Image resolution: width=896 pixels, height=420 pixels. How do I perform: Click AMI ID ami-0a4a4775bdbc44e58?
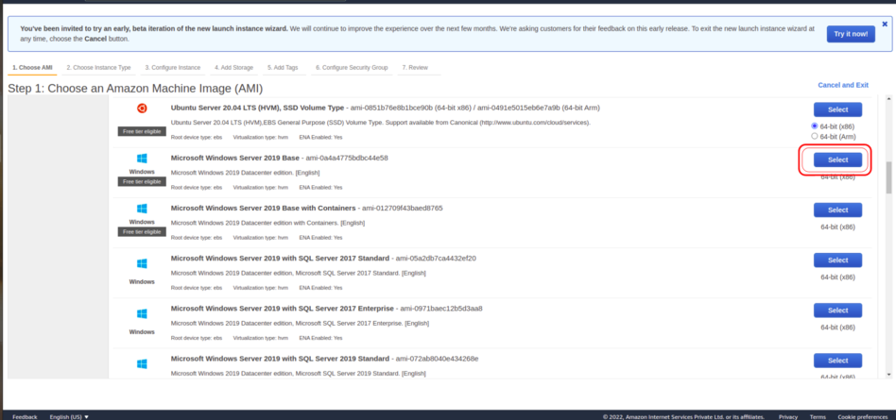(x=347, y=158)
